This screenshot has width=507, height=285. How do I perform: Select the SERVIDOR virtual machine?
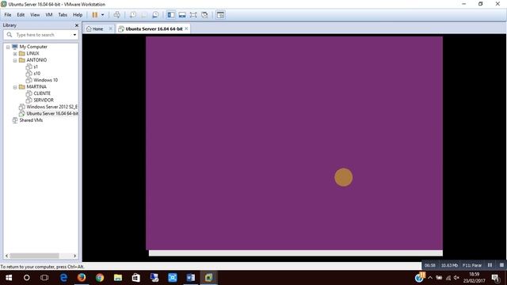point(44,101)
